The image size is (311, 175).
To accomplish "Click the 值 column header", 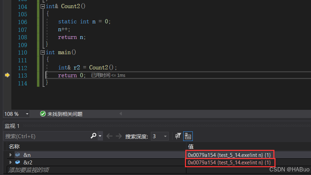I will pyautogui.click(x=191, y=147).
